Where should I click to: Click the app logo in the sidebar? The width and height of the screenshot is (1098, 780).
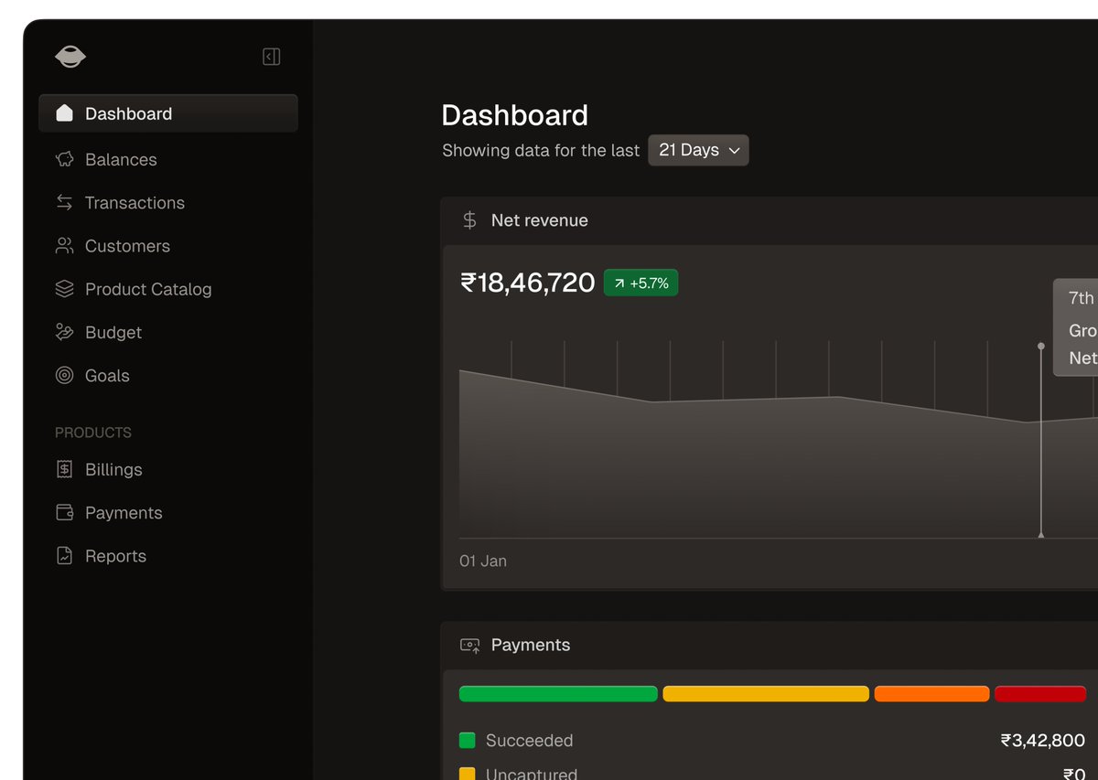[70, 58]
